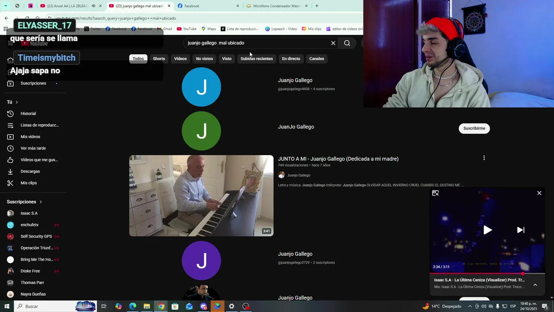The image size is (554, 312).
Task: Show hidden system tray icons
Action: click(470, 306)
